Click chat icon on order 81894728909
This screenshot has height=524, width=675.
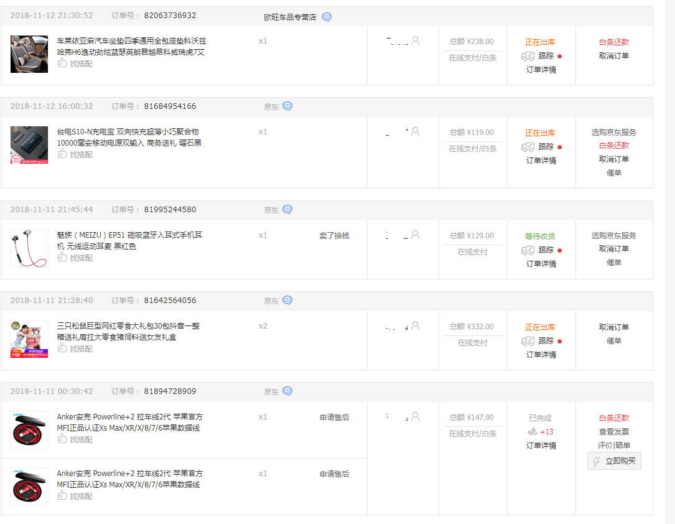coord(287,391)
